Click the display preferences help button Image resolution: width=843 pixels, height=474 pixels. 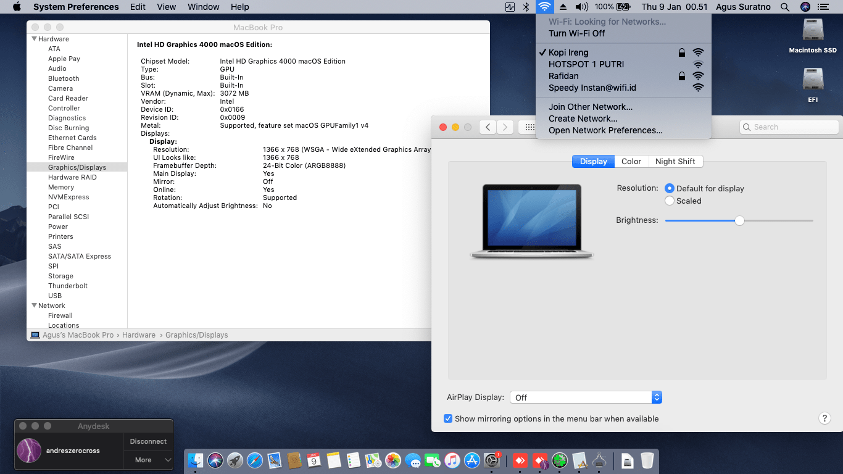tap(824, 418)
